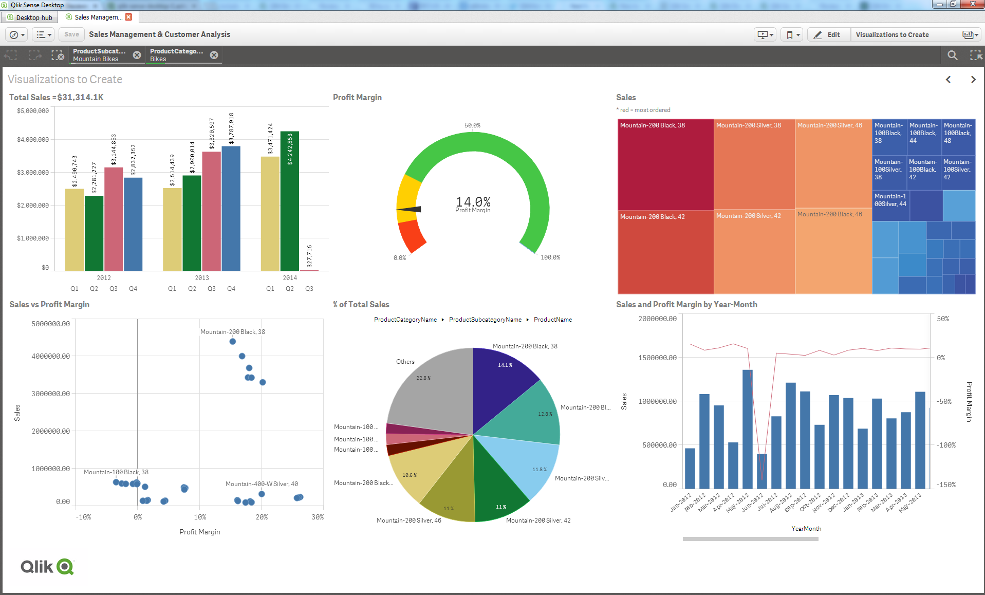
Task: Close the Sales Managem... tab
Action: point(128,17)
